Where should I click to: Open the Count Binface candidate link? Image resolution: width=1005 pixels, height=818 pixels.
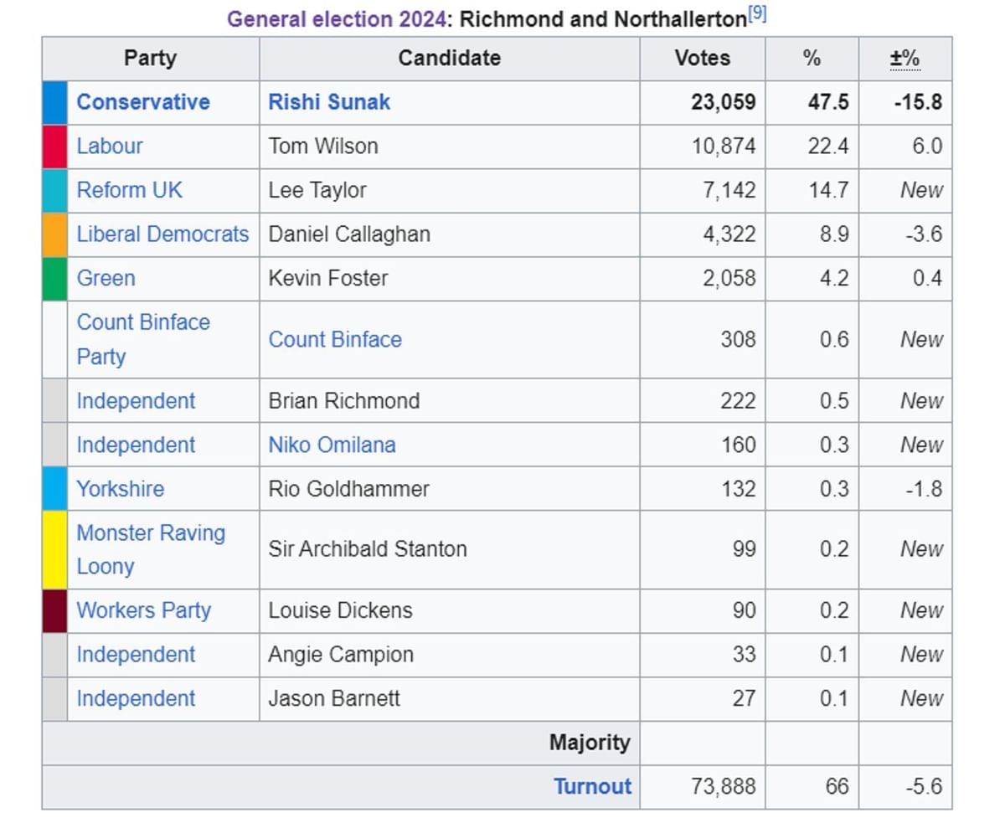(x=335, y=339)
